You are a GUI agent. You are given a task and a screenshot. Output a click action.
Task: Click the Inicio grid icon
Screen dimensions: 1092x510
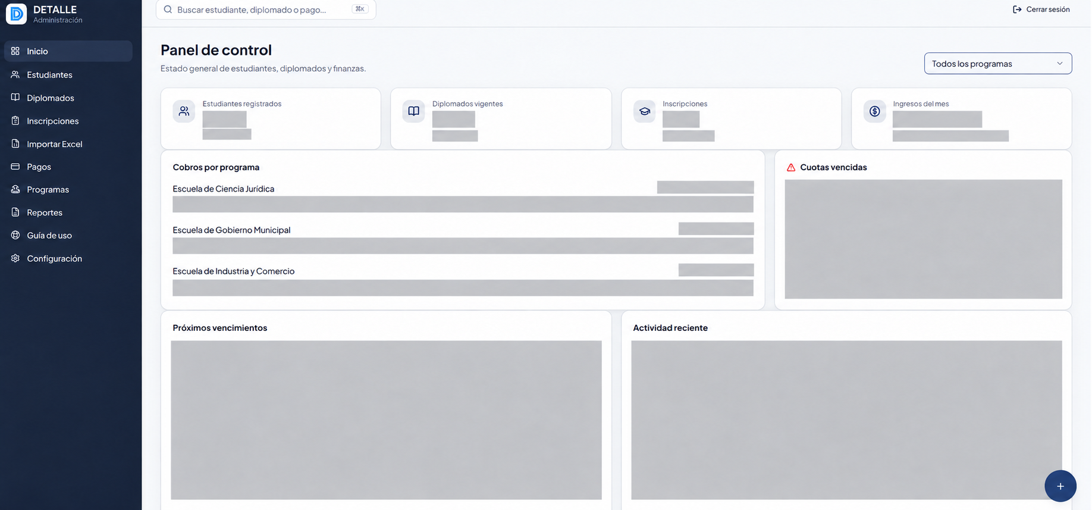pos(15,51)
